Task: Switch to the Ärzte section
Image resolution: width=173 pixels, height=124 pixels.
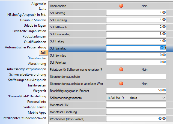Action: click(42, 10)
